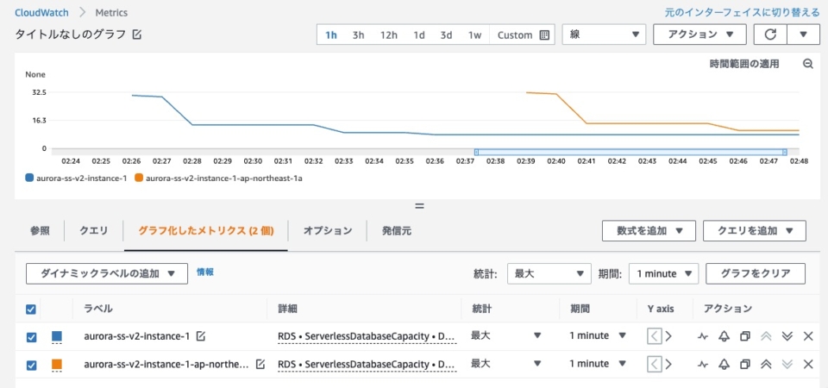Duplicate the ap-northeast-1a metric row

point(744,364)
